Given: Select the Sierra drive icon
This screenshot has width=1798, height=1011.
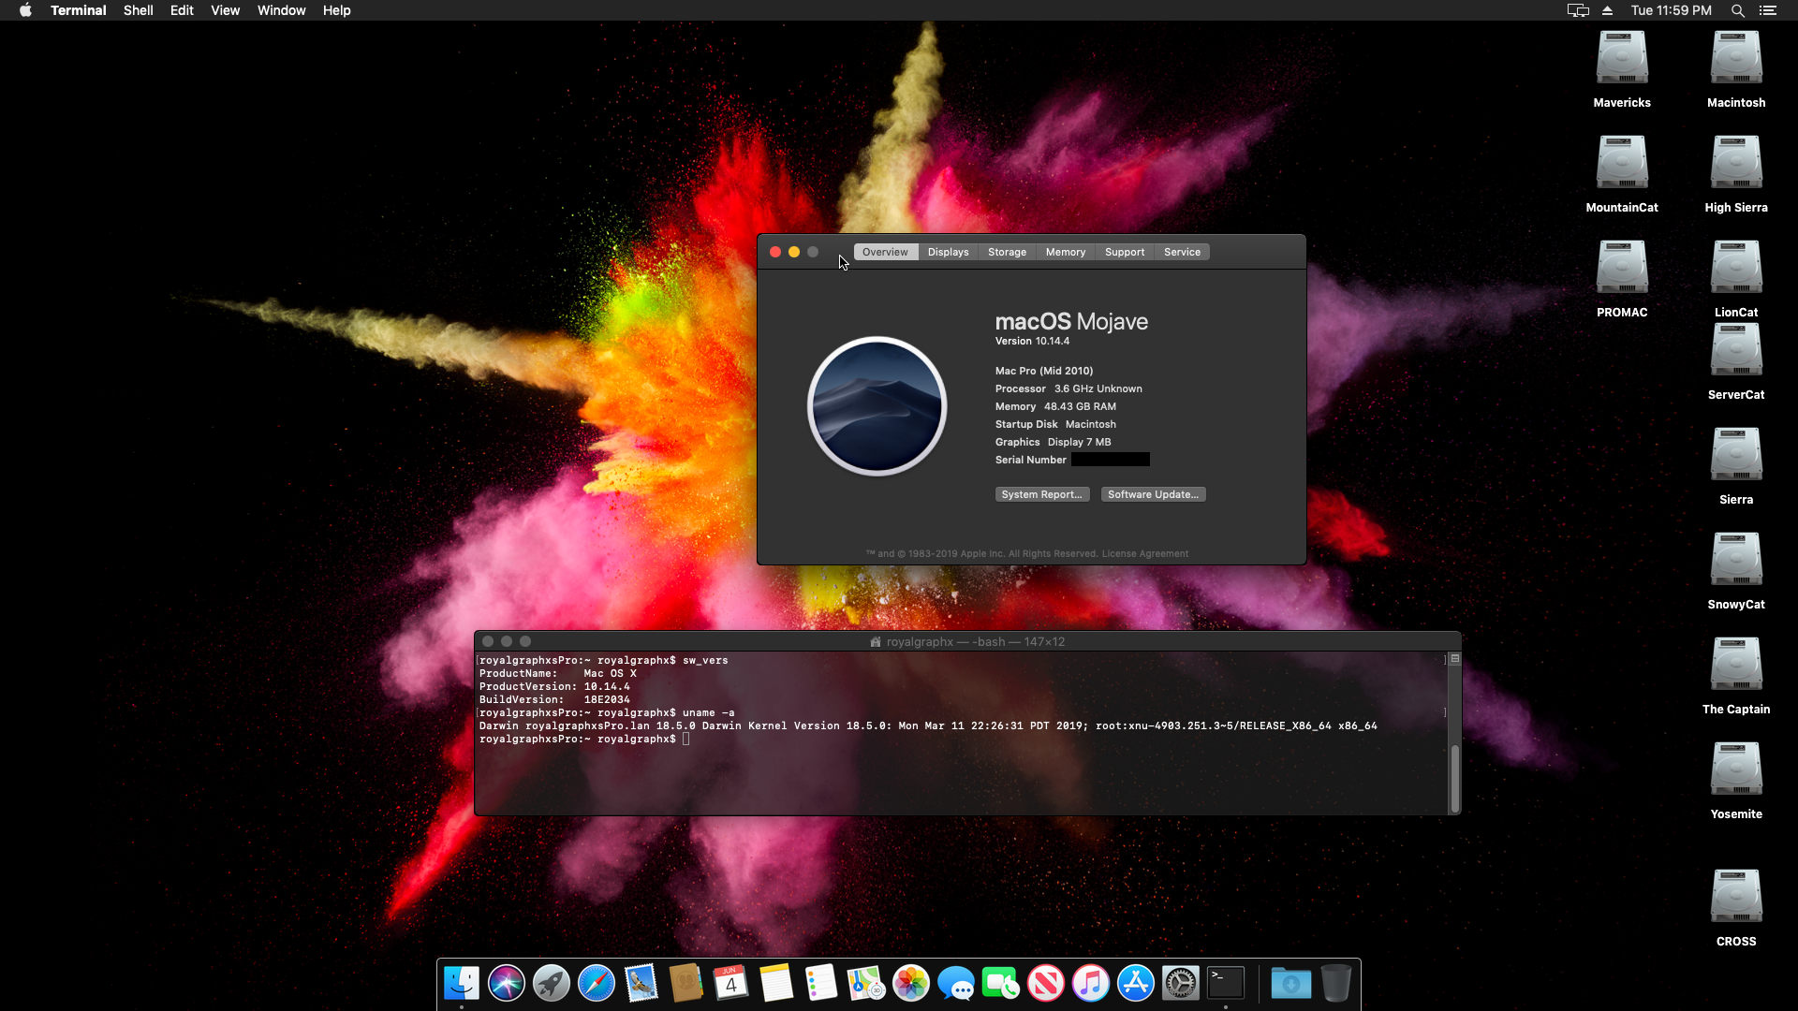Looking at the screenshot, I should (x=1736, y=455).
